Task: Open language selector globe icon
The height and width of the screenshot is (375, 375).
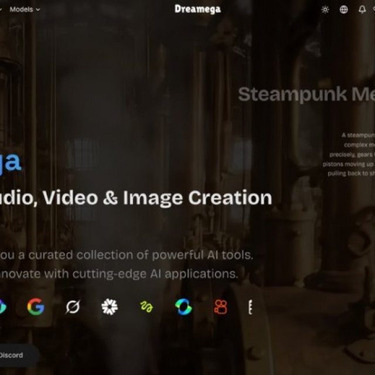Action: (x=344, y=9)
